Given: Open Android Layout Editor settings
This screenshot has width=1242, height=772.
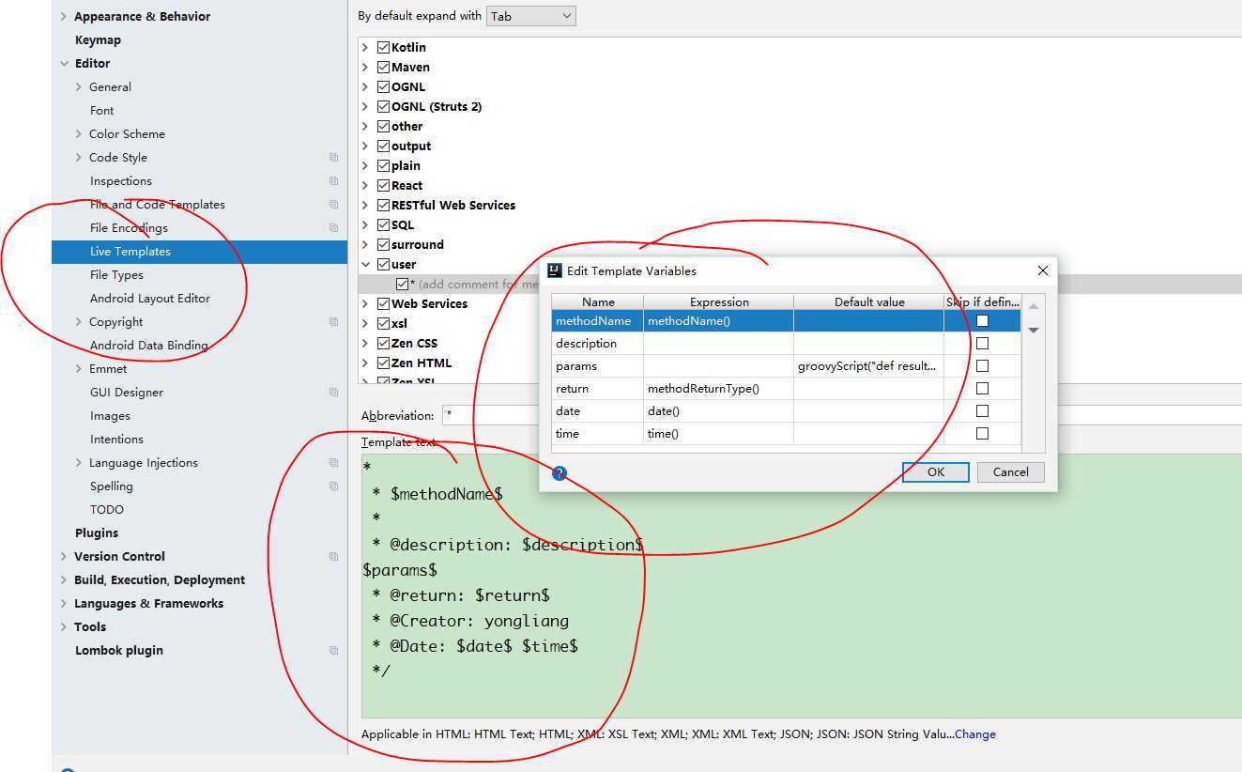Looking at the screenshot, I should point(150,299).
